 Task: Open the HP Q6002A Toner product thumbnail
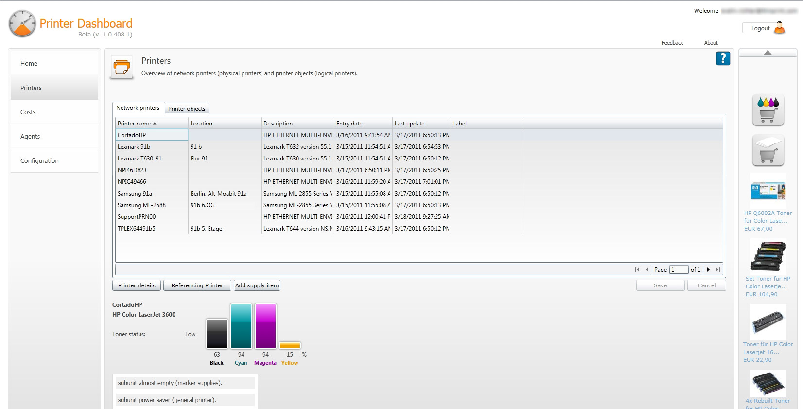point(768,191)
